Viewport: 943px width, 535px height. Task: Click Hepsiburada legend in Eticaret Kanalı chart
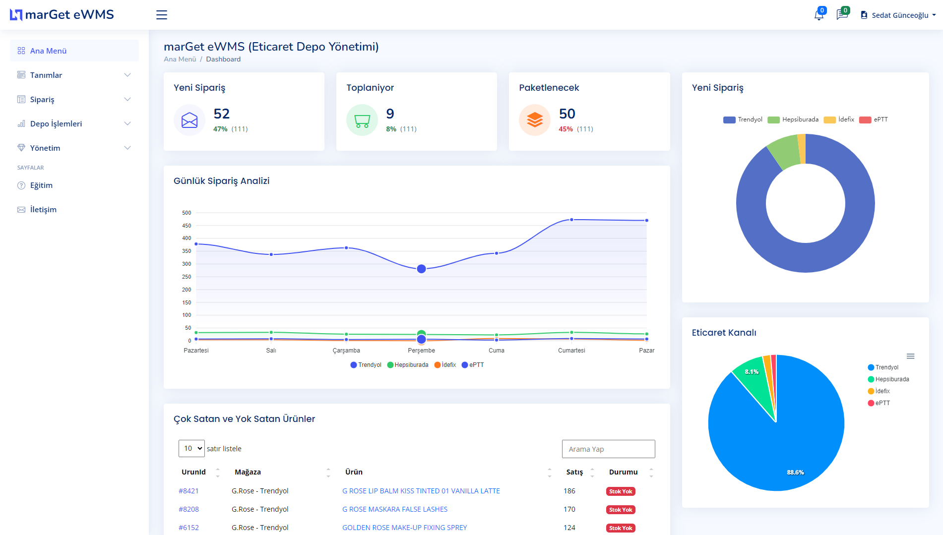click(x=888, y=379)
